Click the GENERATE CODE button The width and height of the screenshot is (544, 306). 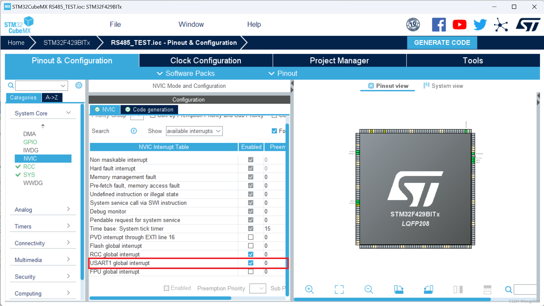point(442,43)
